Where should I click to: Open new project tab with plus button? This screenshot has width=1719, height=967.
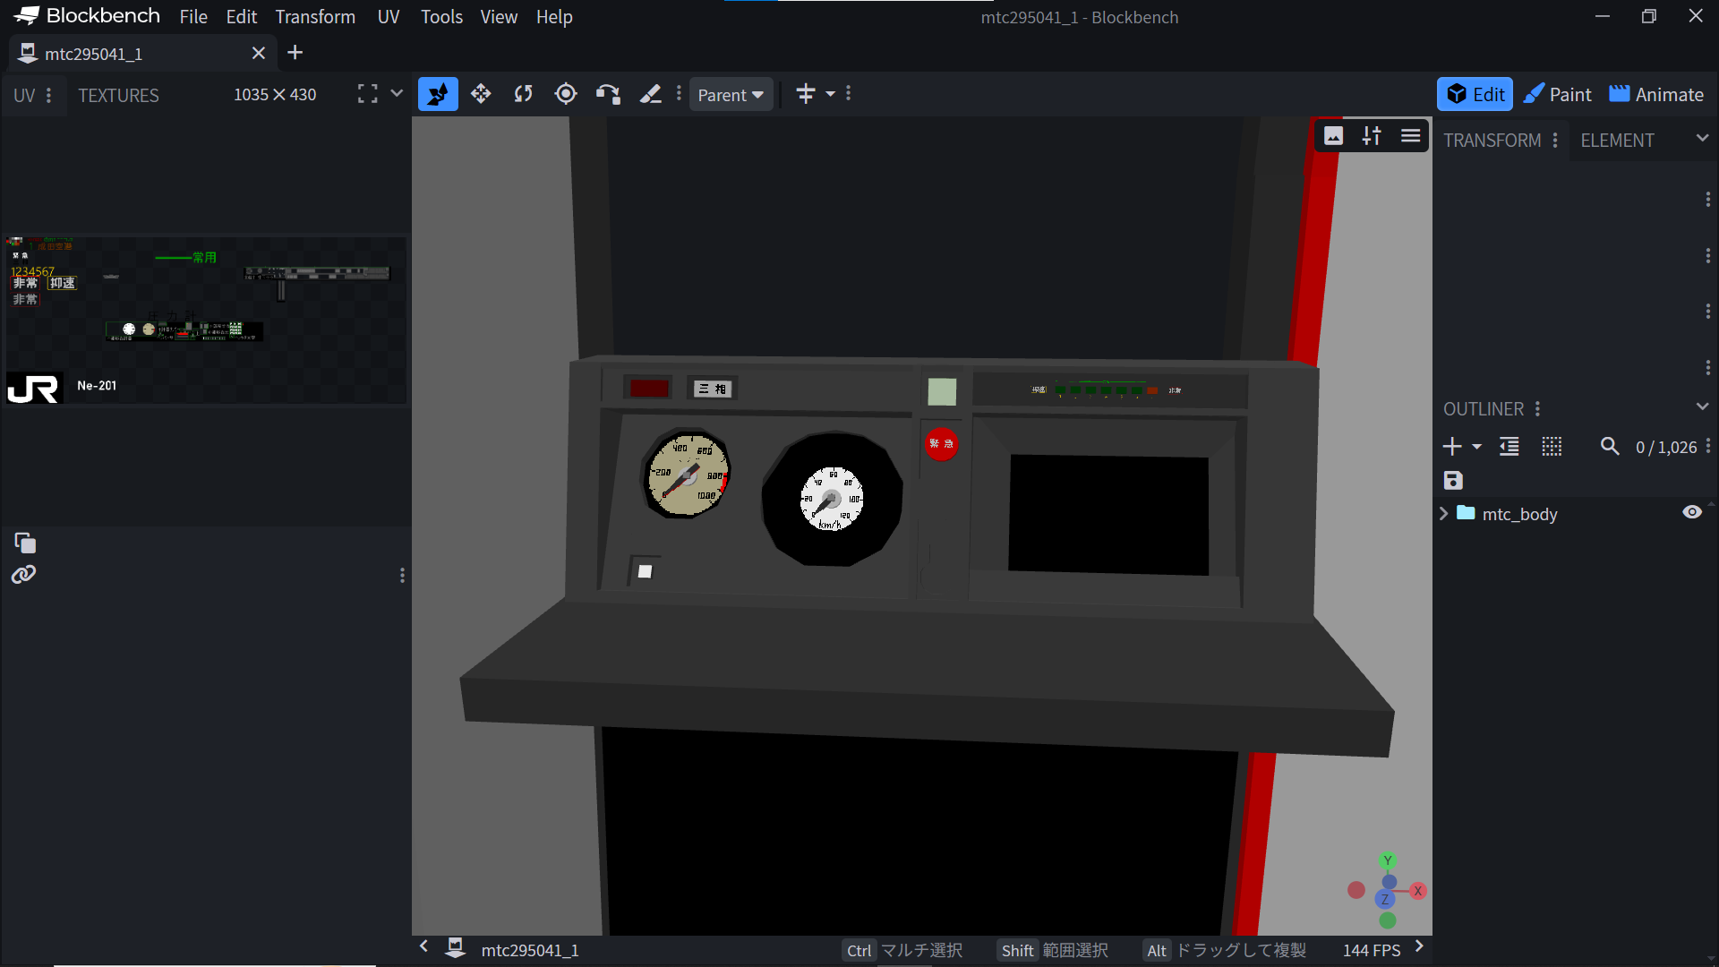(x=295, y=53)
